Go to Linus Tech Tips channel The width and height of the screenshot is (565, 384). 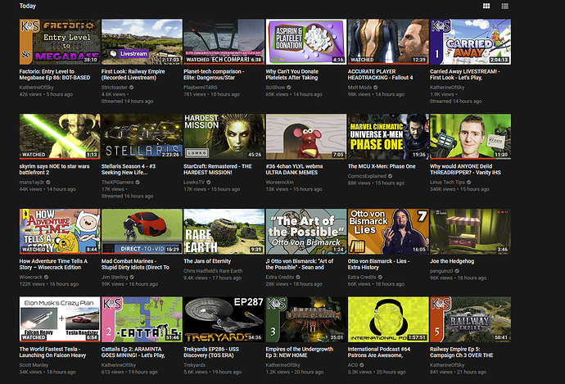pos(448,182)
